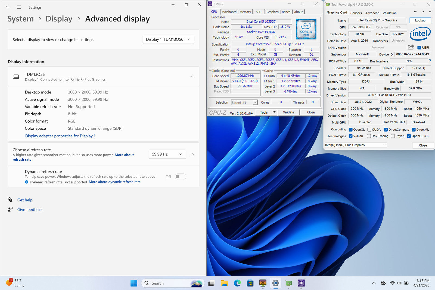435x290 pixels.
Task: Open the Settings navigation hamburger menu
Action: click(19, 7)
